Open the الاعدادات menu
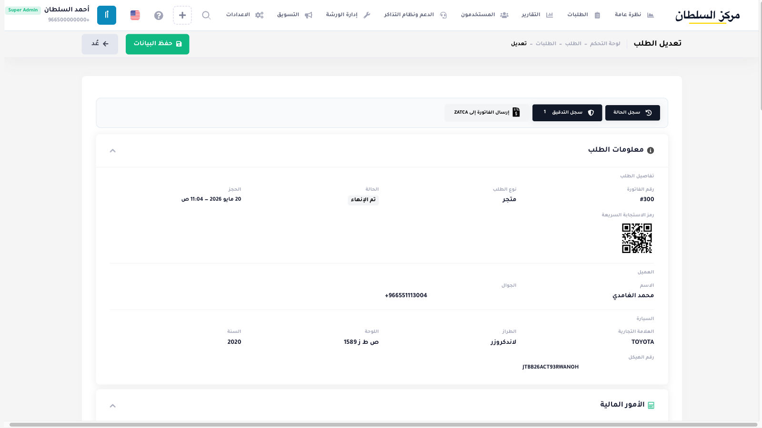 (x=245, y=15)
